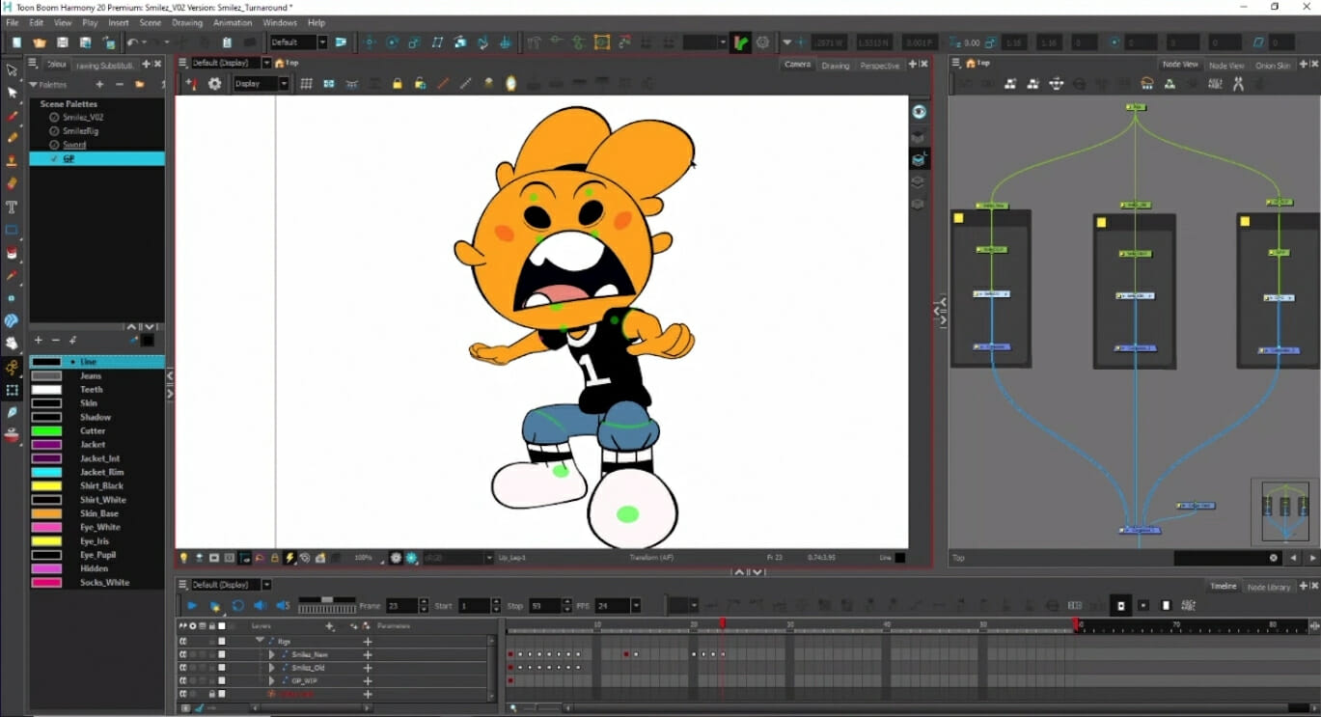Open the camera view gear settings icon
Image resolution: width=1321 pixels, height=717 pixels.
[x=214, y=83]
